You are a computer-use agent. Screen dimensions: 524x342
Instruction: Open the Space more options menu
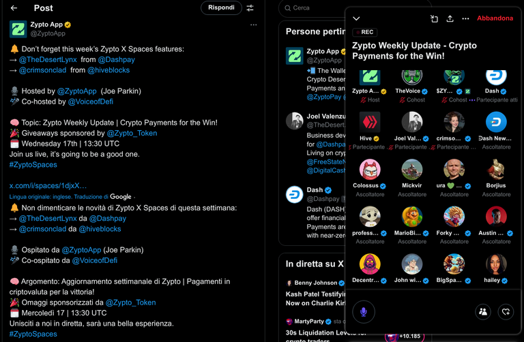[x=465, y=18]
